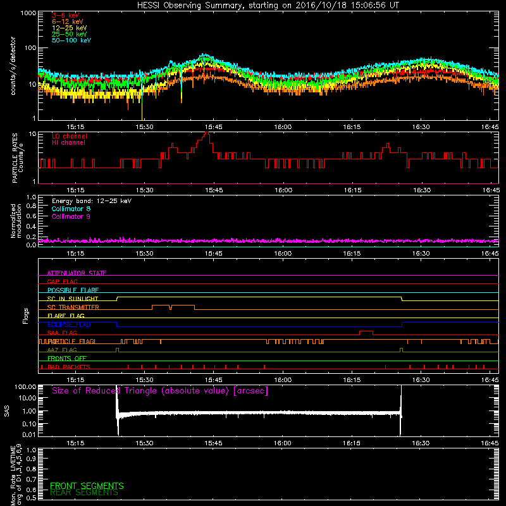Click the FRONTS OFF flag label

pos(67,359)
